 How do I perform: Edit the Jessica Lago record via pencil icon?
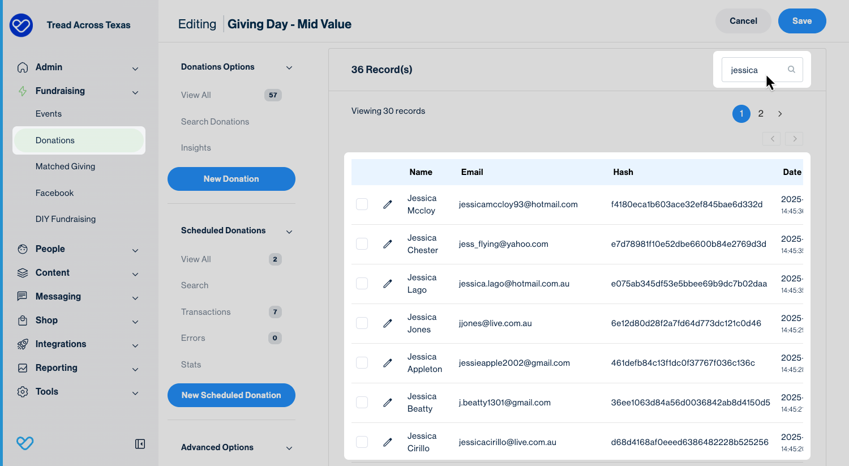tap(388, 284)
